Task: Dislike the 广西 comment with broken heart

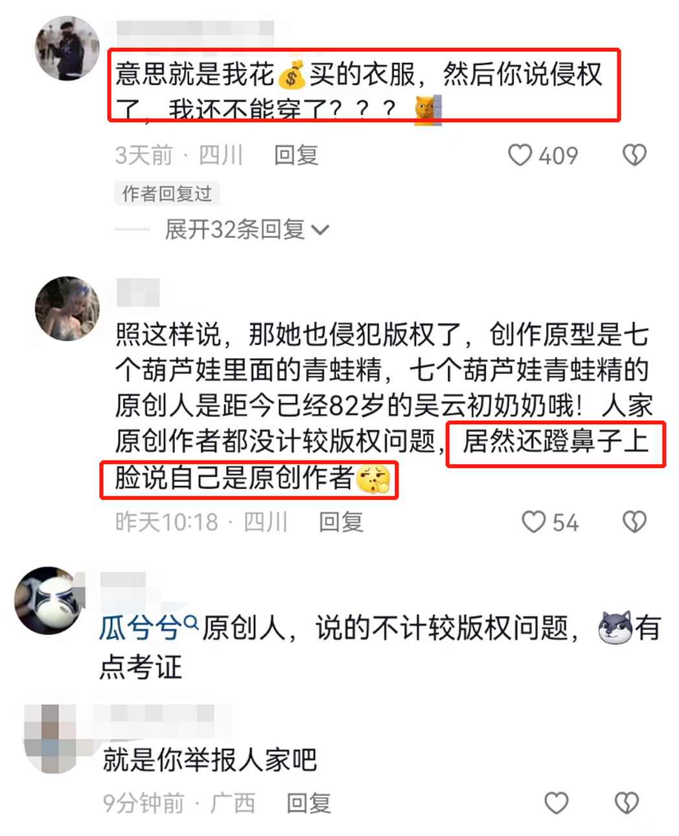Action: tap(627, 803)
